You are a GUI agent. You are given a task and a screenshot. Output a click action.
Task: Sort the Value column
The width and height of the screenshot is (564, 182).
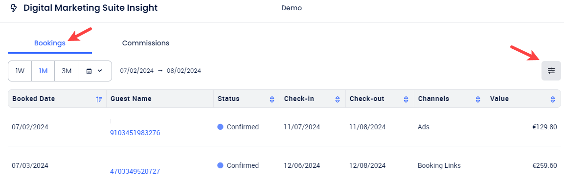pos(552,99)
